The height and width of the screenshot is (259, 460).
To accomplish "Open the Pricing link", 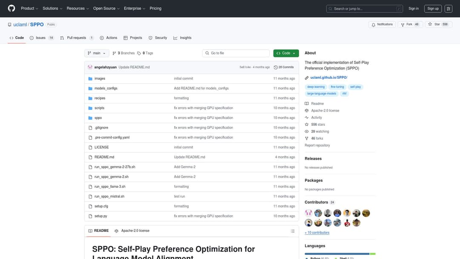I will [155, 9].
